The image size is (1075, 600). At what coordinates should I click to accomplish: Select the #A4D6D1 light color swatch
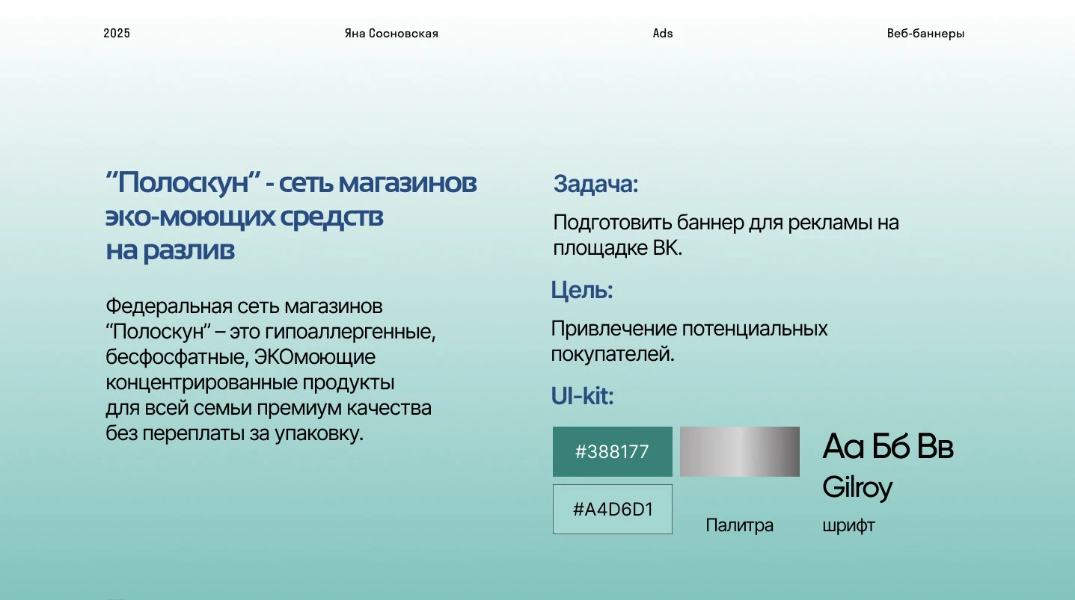point(612,509)
